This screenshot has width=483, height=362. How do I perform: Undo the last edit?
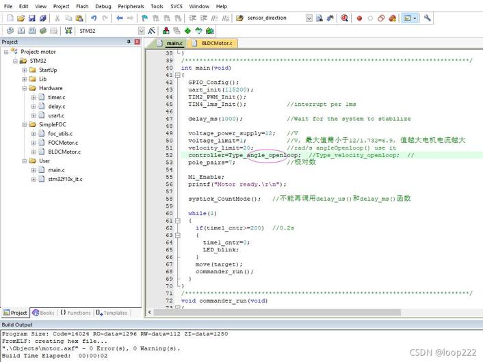click(94, 18)
